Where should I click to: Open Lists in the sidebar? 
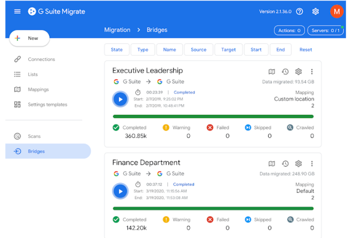(x=33, y=74)
